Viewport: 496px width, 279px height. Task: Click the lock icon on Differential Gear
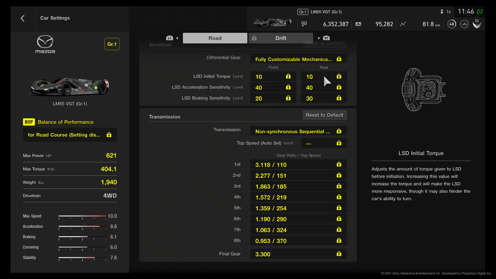(339, 59)
